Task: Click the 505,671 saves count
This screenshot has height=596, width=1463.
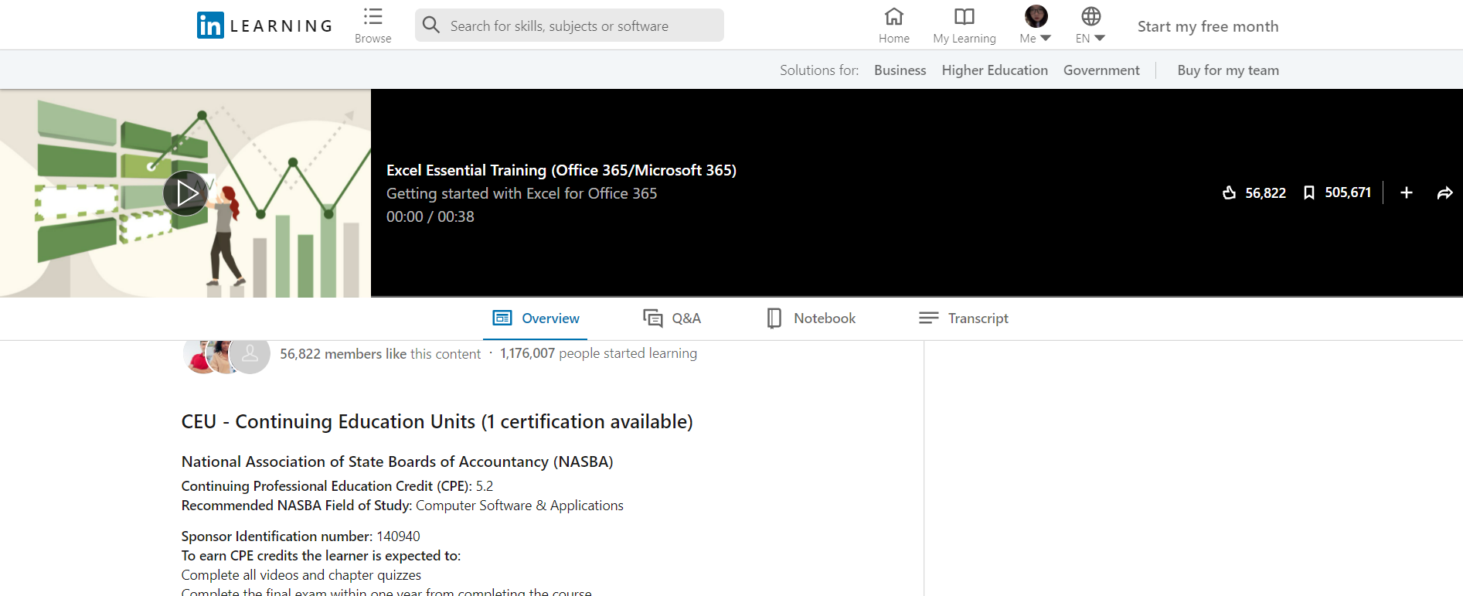Action: 1348,192
